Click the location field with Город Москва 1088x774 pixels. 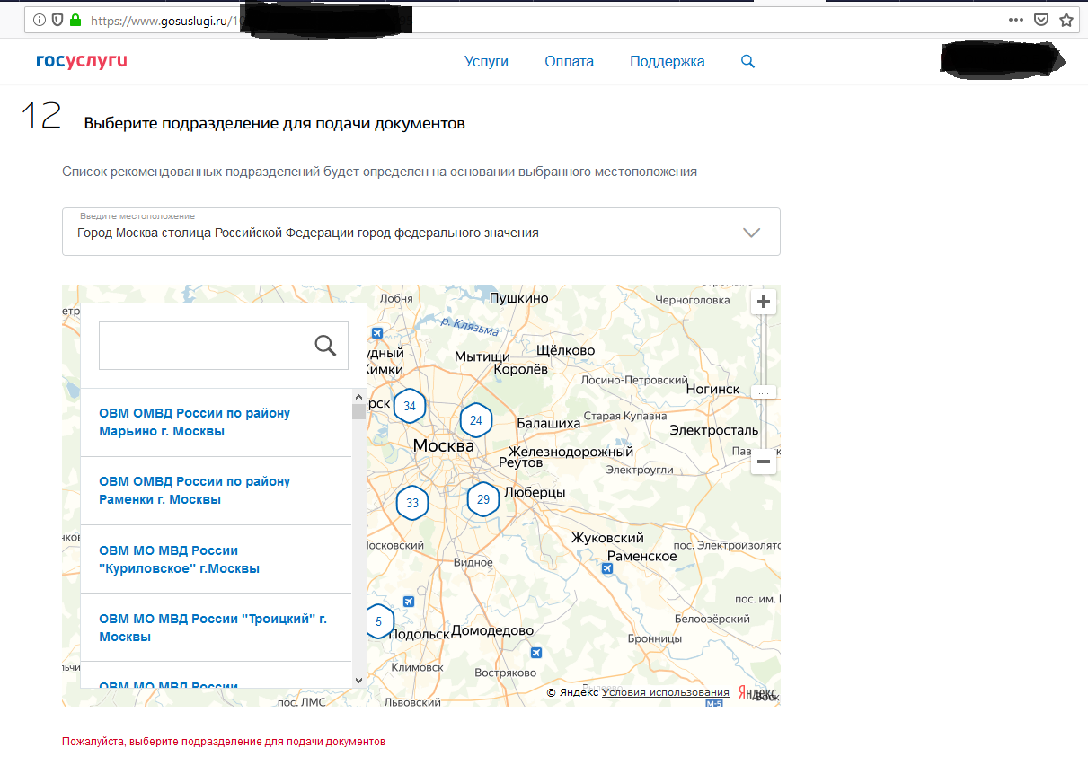pyautogui.click(x=420, y=232)
